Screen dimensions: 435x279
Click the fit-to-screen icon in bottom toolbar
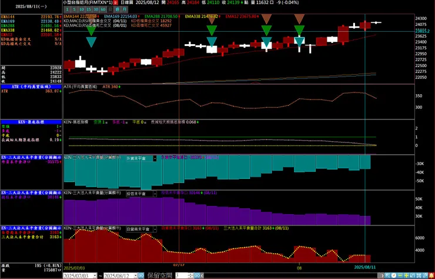click(x=419, y=275)
